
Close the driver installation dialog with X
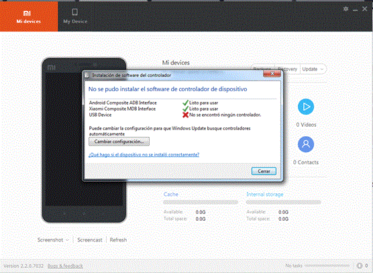pyautogui.click(x=272, y=74)
